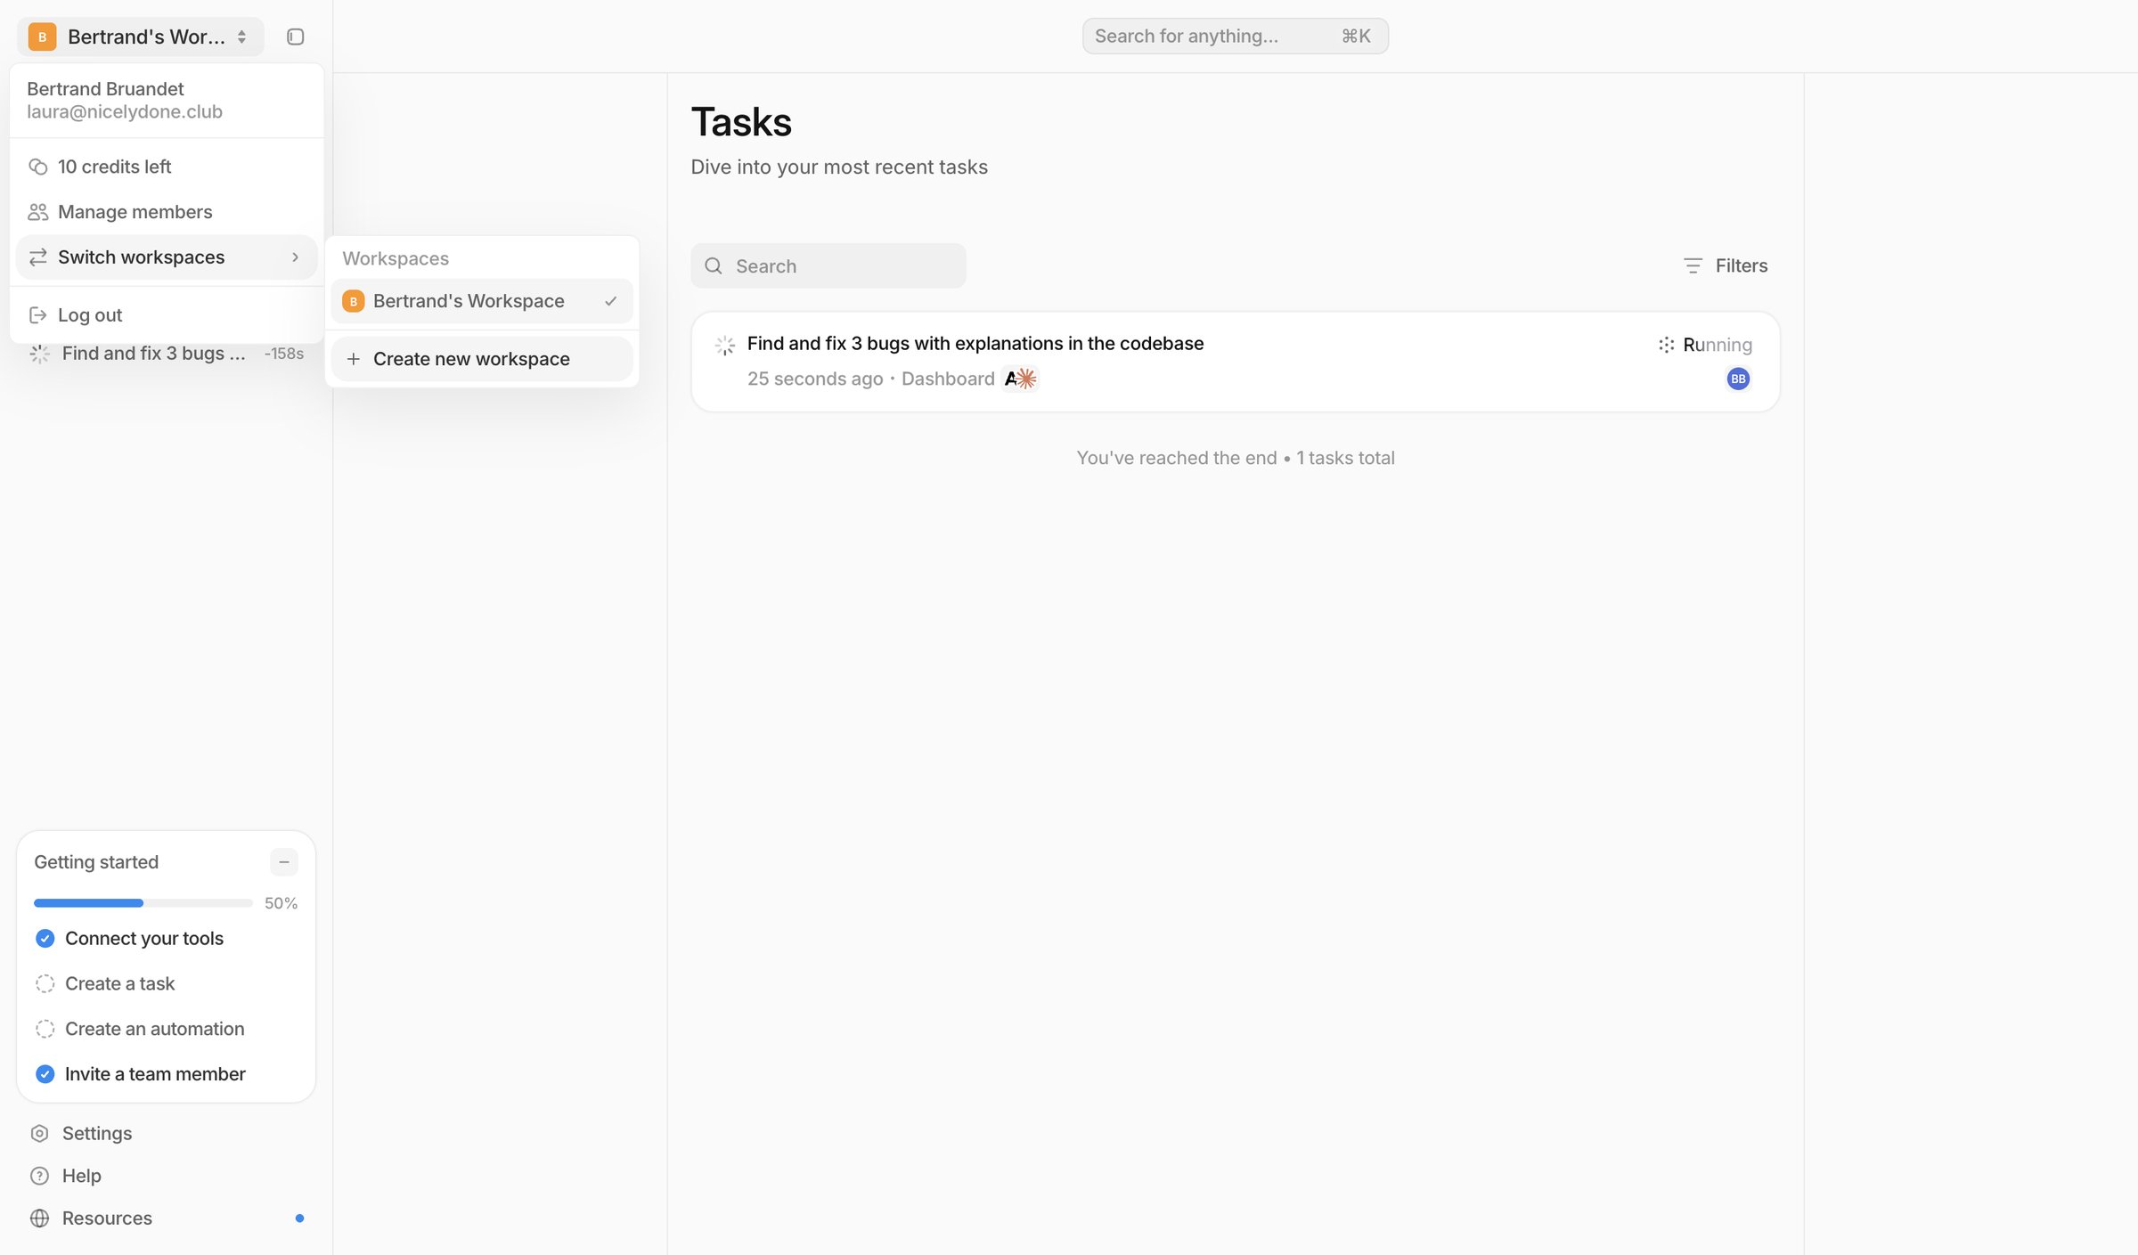
Task: Choose Bertrand's Workspace in Workspaces list
Action: coord(482,301)
